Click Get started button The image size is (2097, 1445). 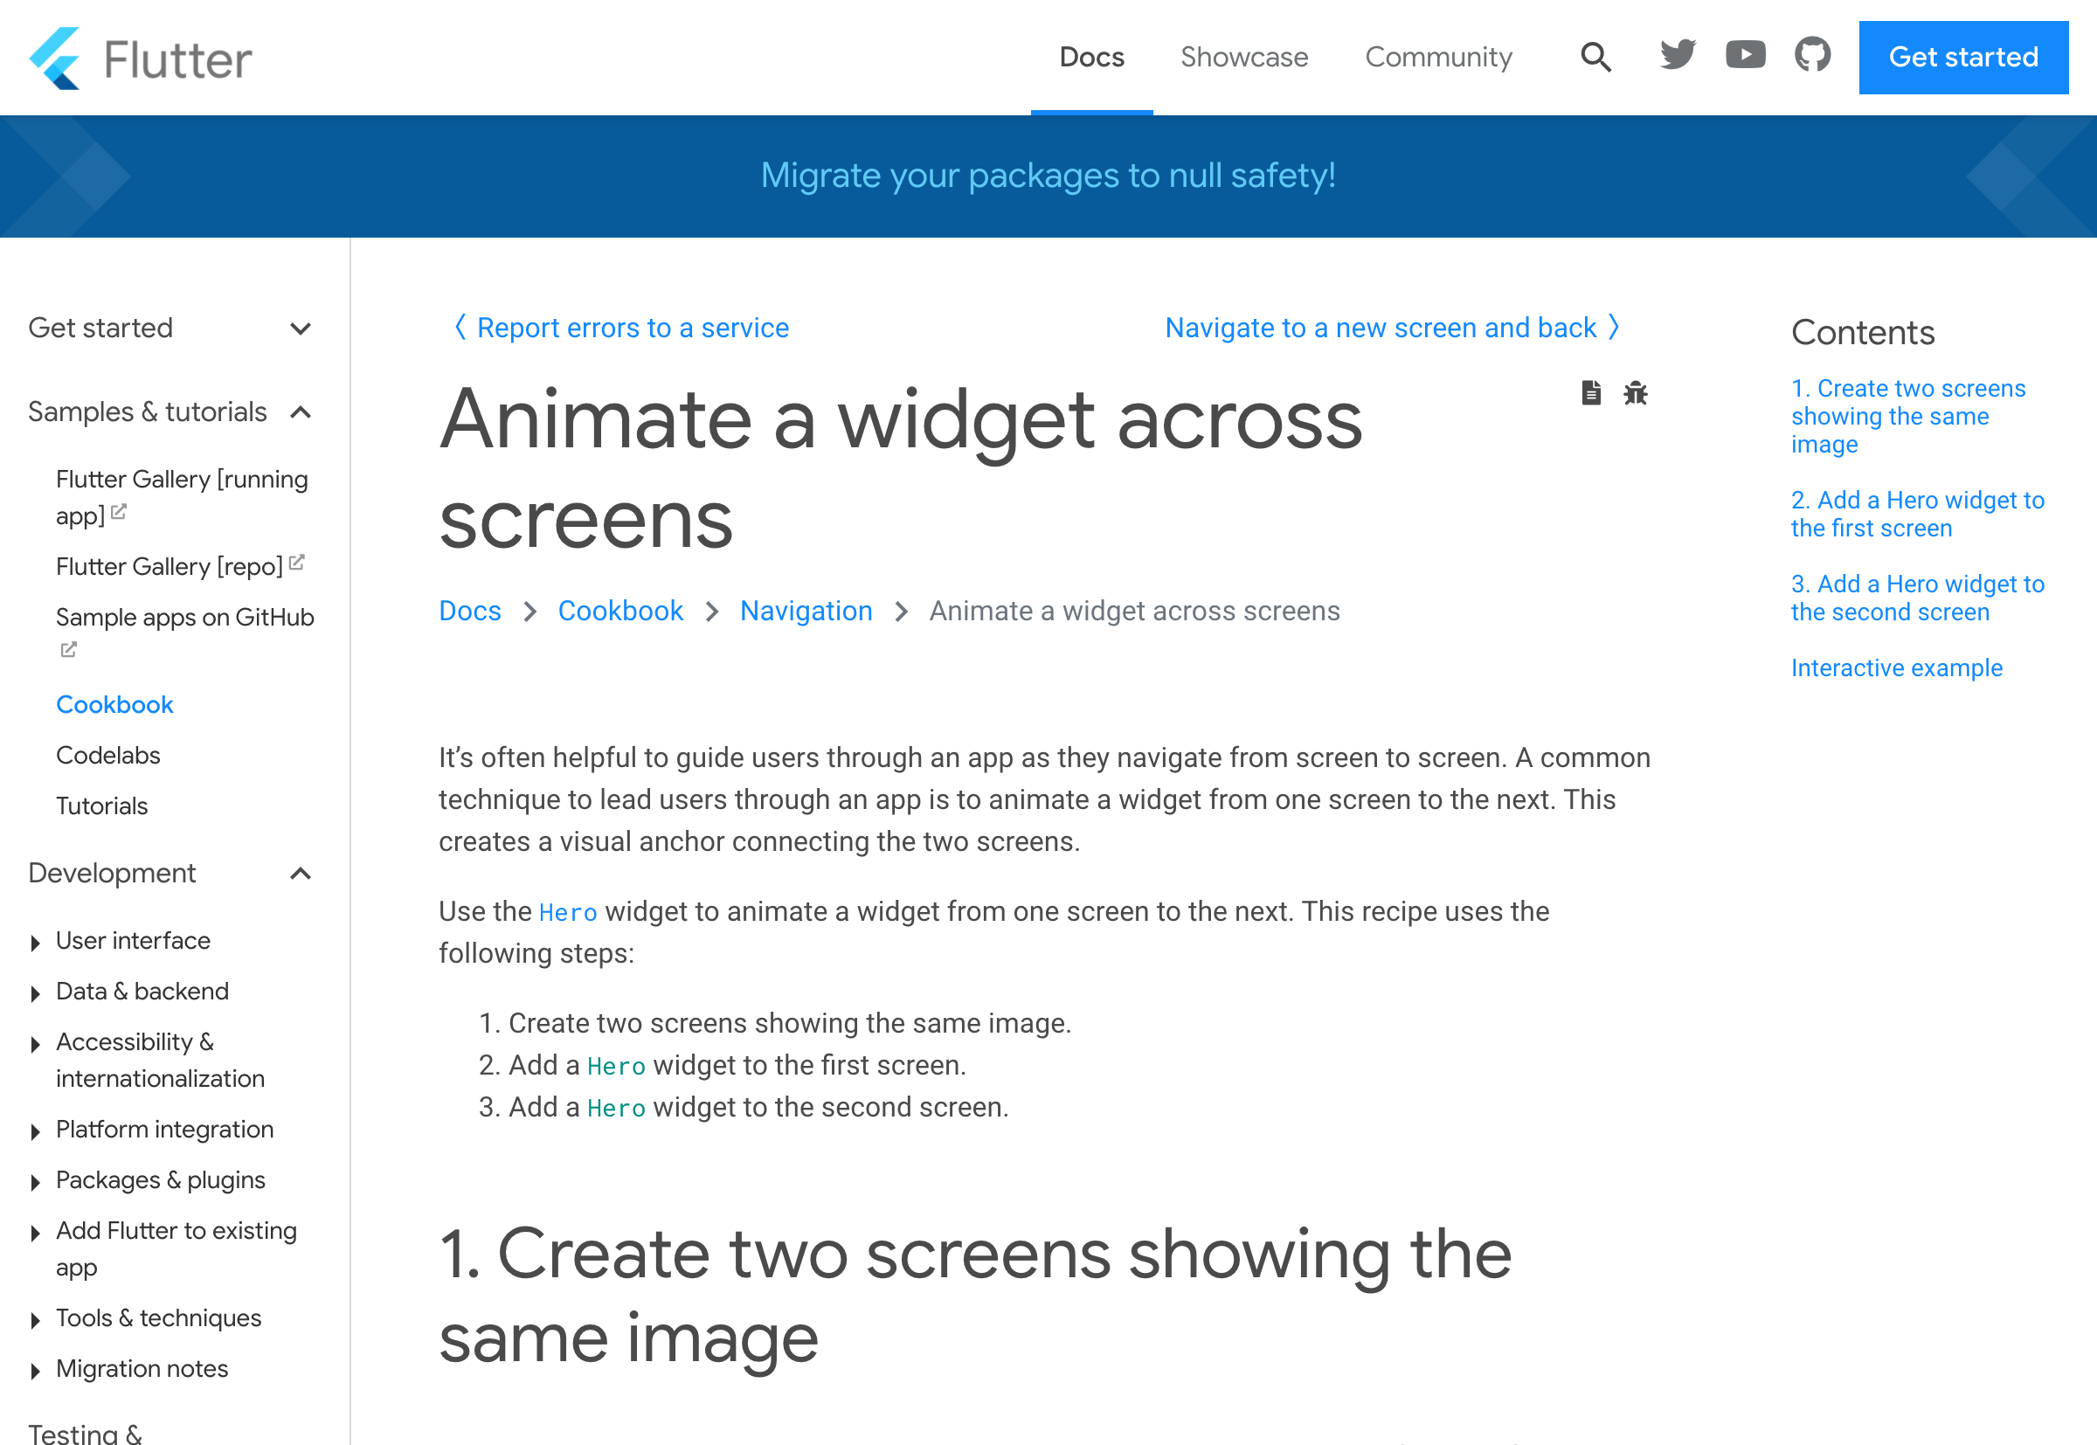tap(1965, 59)
